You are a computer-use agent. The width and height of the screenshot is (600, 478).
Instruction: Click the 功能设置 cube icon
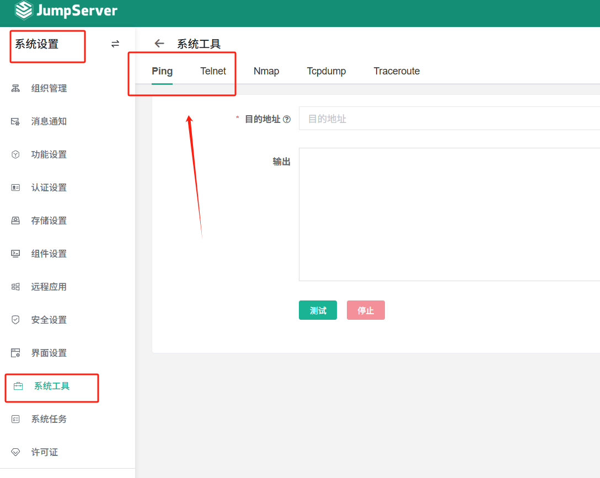(15, 154)
